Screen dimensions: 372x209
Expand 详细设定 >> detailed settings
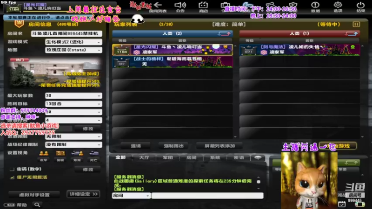click(84, 194)
